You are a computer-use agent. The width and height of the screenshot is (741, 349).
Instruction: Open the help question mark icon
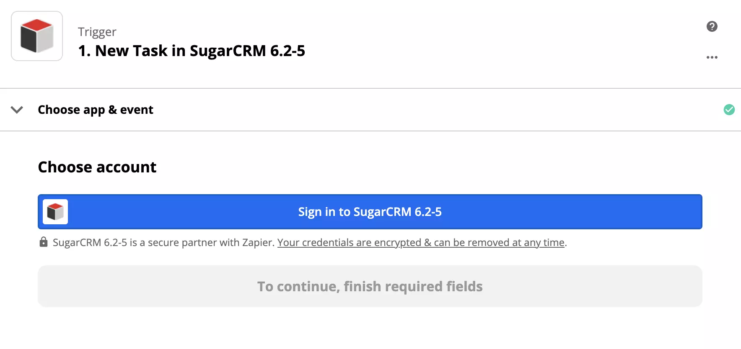tap(711, 26)
